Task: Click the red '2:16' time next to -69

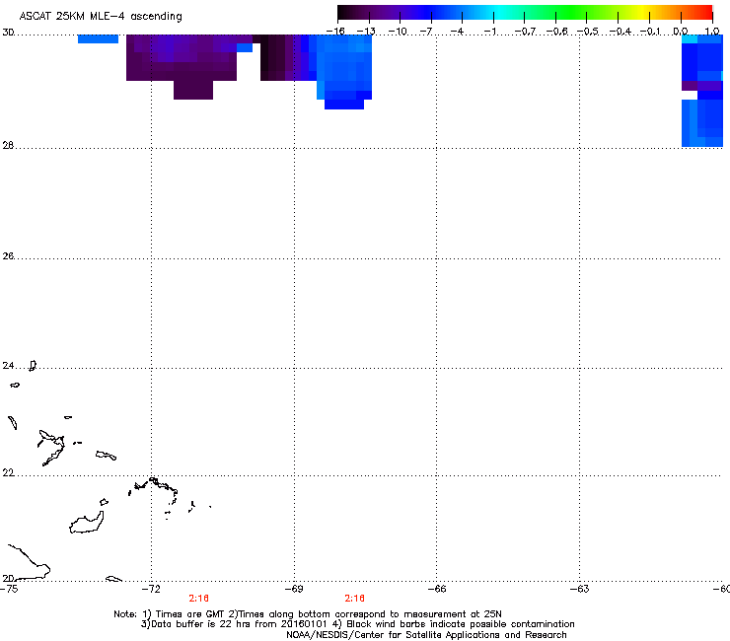Action: click(x=355, y=599)
